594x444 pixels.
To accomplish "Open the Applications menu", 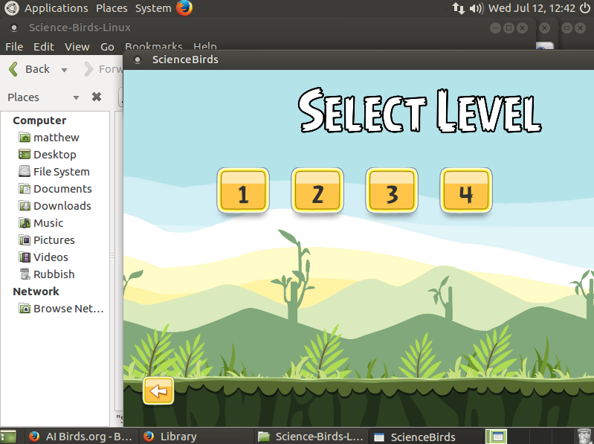I will coord(56,8).
